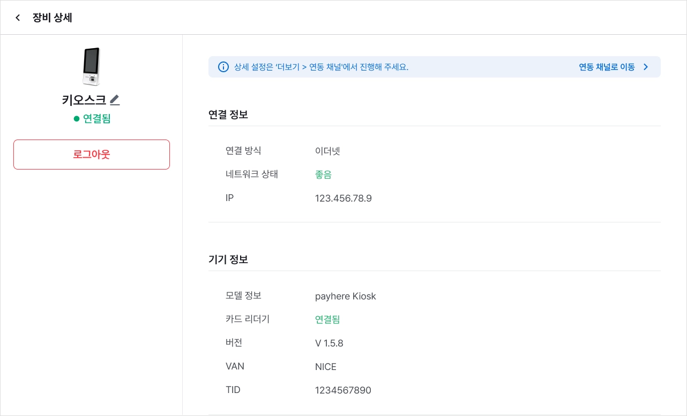Click the 카드 리더기 연결됨 status
The height and width of the screenshot is (416, 687).
point(327,320)
